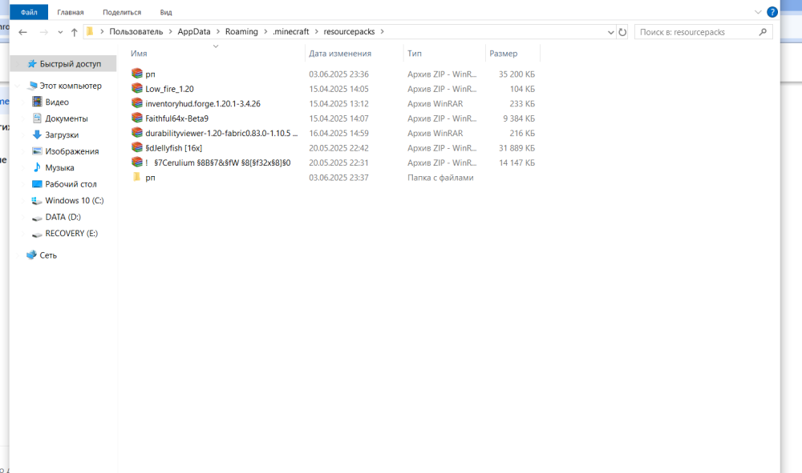Click the Этот компьютер monitor icon
Viewport: 802px width, 473px height.
pyautogui.click(x=32, y=86)
